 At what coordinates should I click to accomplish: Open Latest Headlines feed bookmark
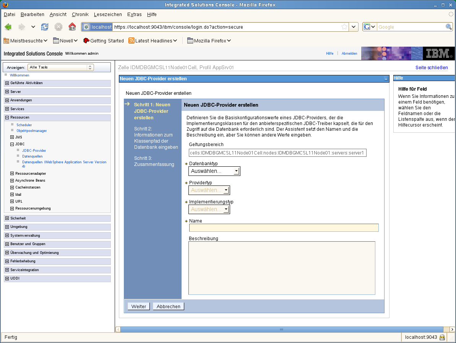tap(153, 41)
